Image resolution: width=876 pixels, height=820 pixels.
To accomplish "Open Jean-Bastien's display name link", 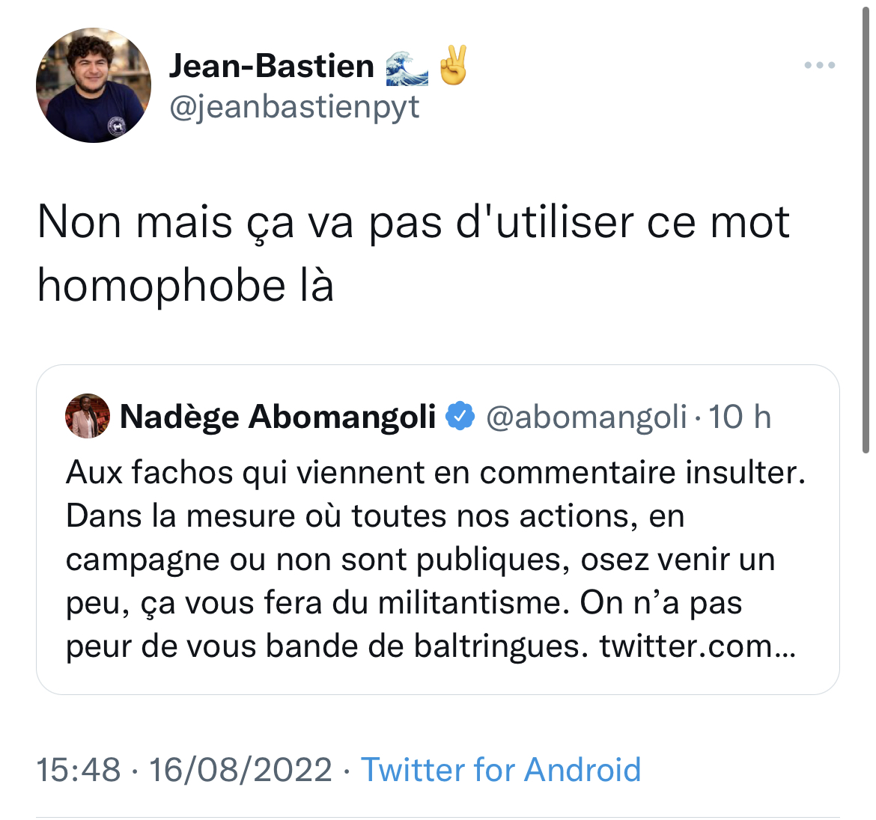I will click(272, 66).
